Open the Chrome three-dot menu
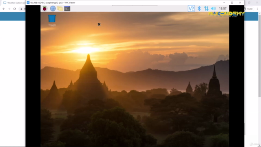261x147 pixels. [x=257, y=9]
